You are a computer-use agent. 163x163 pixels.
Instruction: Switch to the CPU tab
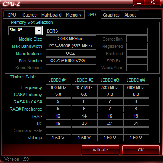click(12, 15)
